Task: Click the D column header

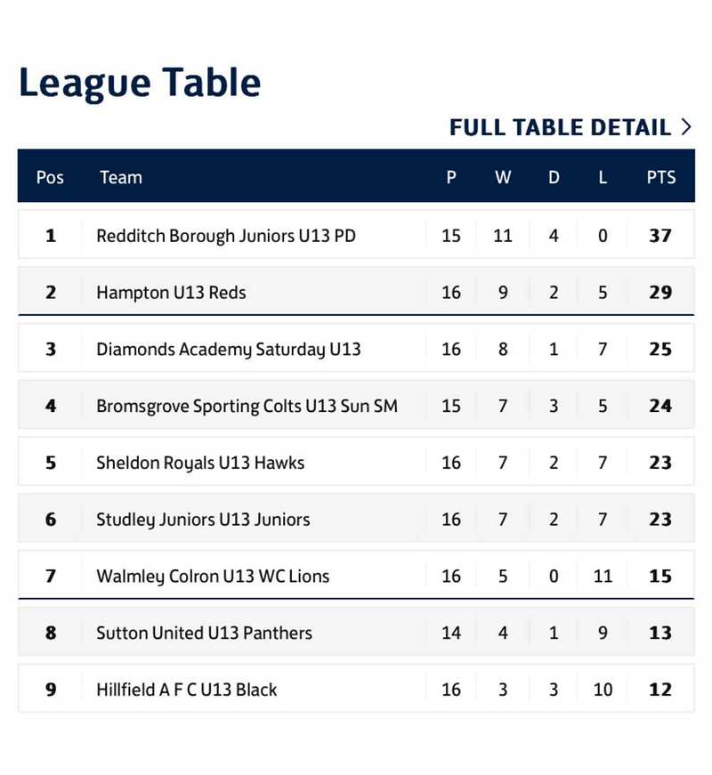Action: click(x=554, y=177)
